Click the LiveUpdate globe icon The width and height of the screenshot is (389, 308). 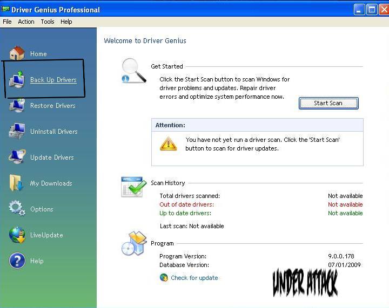coord(17,235)
